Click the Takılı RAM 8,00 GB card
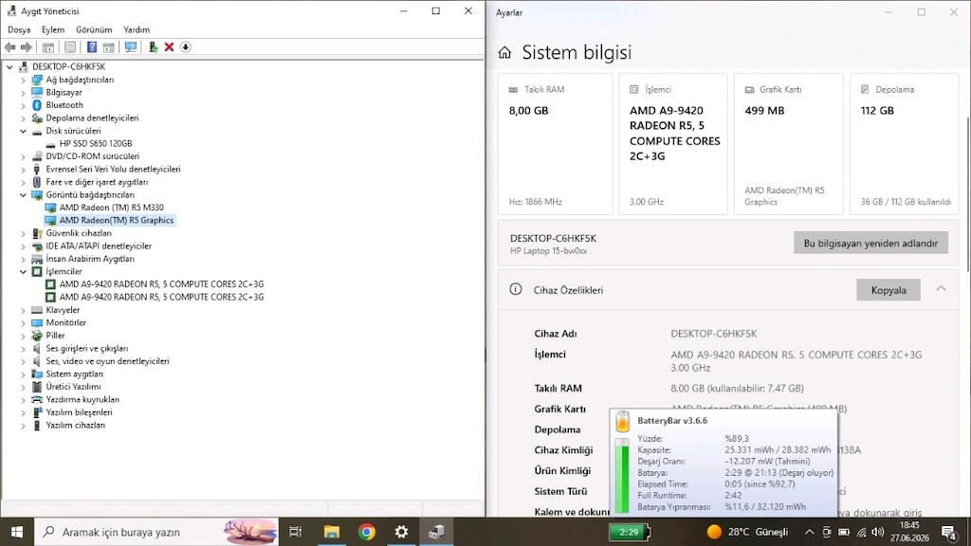This screenshot has height=546, width=971. [x=555, y=144]
